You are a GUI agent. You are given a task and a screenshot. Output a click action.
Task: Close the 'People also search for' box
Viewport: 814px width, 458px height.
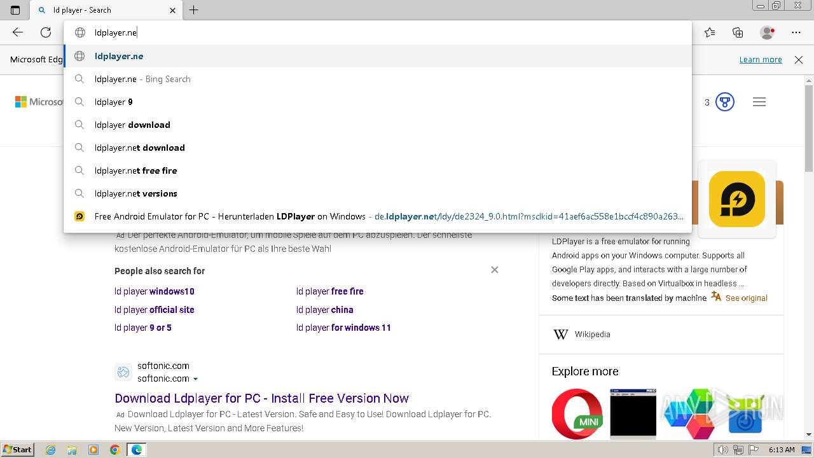(495, 270)
